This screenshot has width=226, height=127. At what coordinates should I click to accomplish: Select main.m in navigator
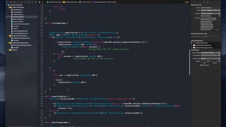coord(15,29)
